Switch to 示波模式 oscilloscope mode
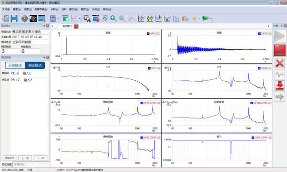287x172 pixels. 15,65
